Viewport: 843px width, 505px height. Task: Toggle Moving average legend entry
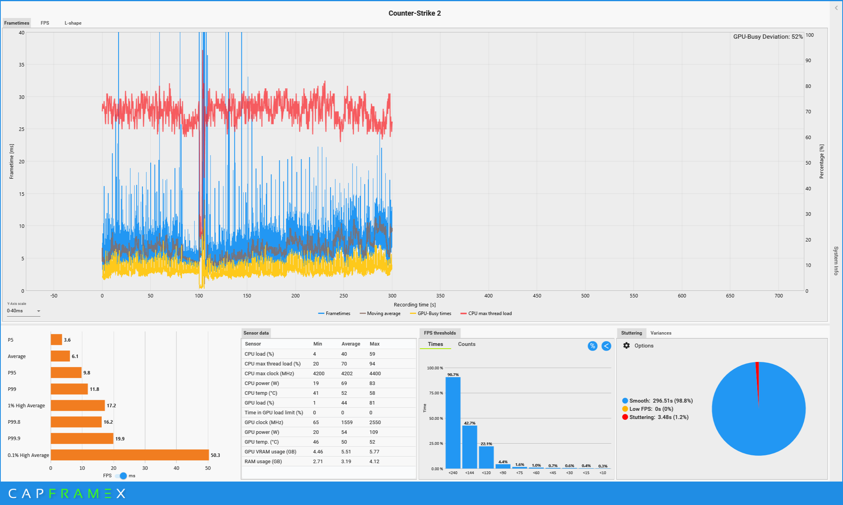[x=380, y=313]
